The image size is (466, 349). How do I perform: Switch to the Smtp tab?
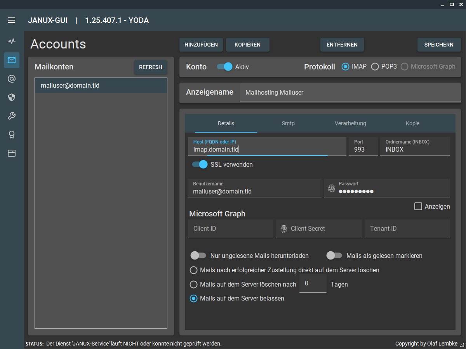[x=288, y=123]
